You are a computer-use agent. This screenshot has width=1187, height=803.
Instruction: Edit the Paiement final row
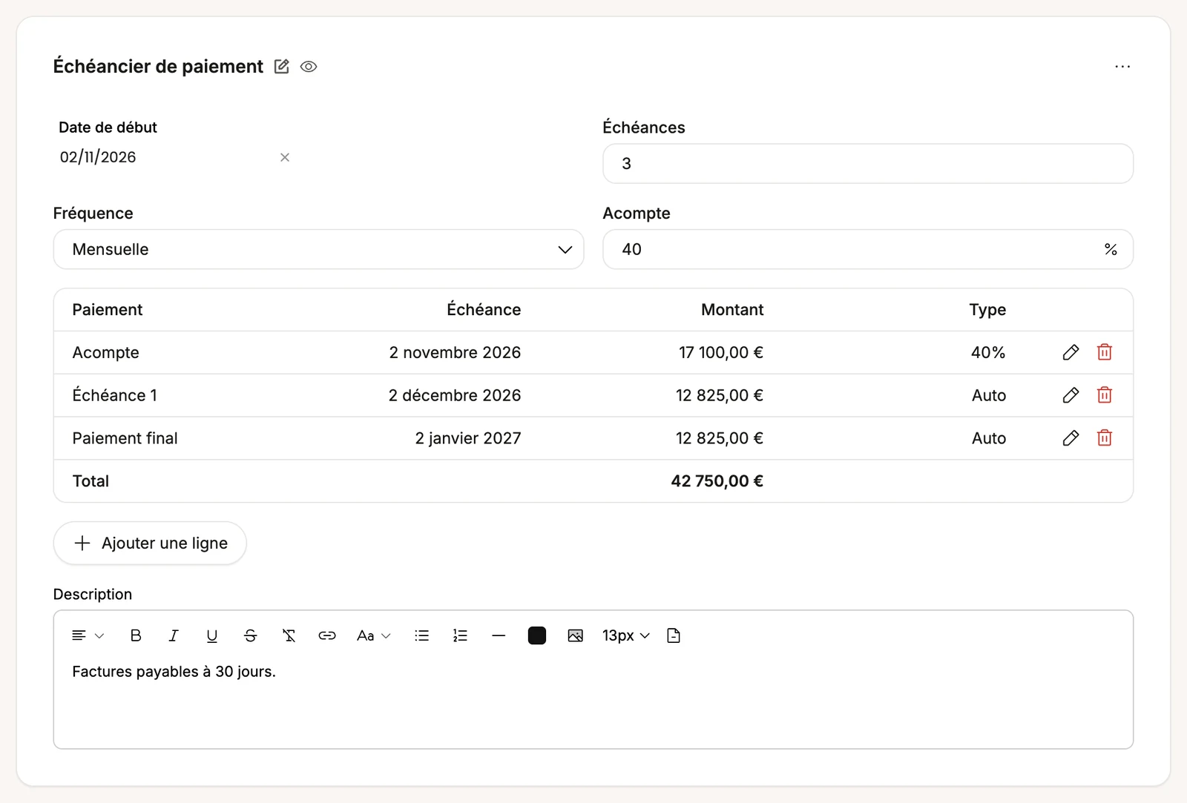(x=1071, y=438)
